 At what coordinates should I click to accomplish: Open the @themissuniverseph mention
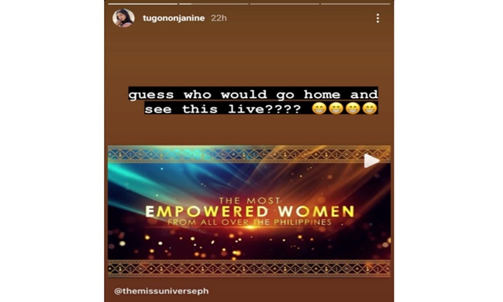162,291
